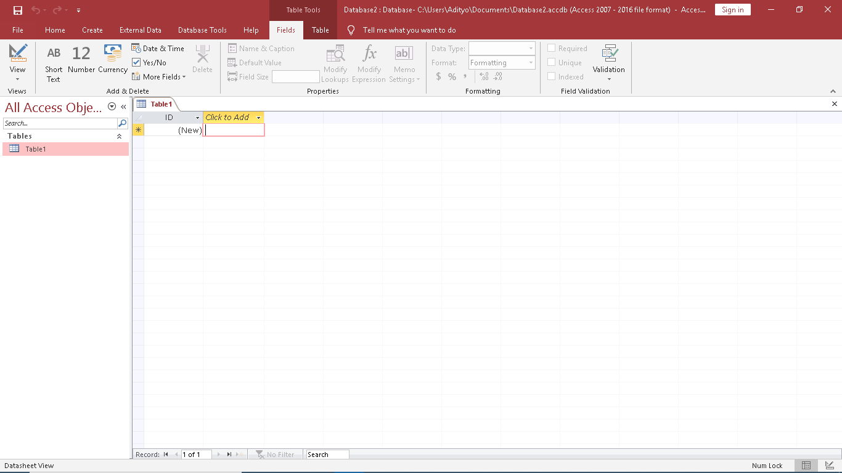This screenshot has width=842, height=473.
Task: Go to the first record
Action: pyautogui.click(x=166, y=455)
